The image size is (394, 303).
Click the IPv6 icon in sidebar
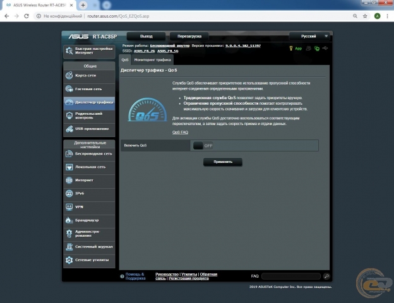[69, 193]
